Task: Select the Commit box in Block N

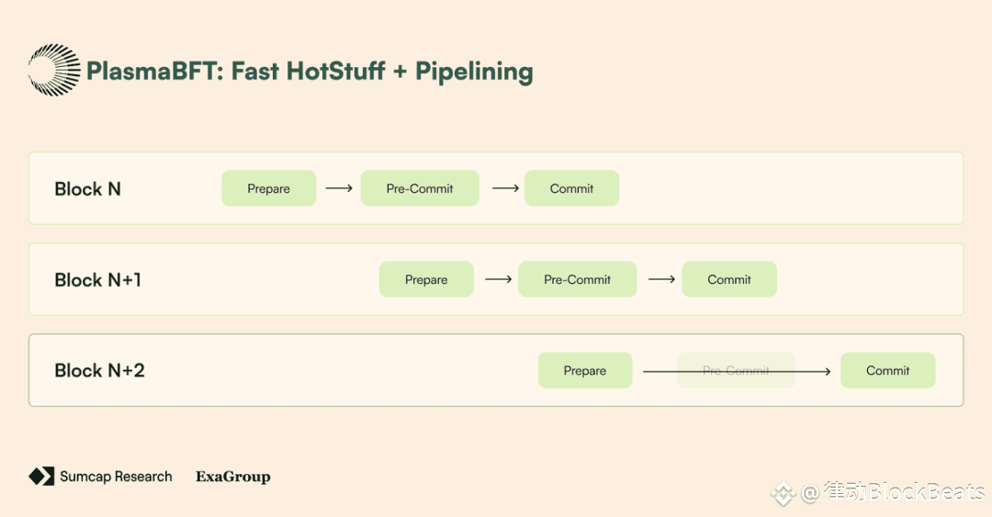Action: tap(572, 188)
